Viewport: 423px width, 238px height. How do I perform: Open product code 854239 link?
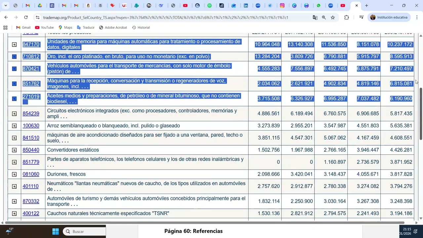click(x=31, y=114)
